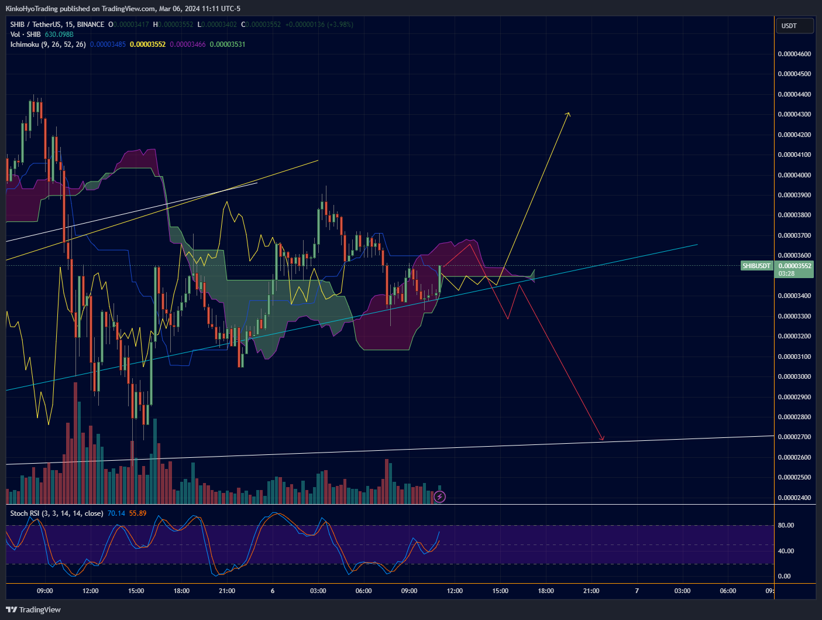This screenshot has height=620, width=822.
Task: Open the USDT currency selector
Action: [795, 26]
